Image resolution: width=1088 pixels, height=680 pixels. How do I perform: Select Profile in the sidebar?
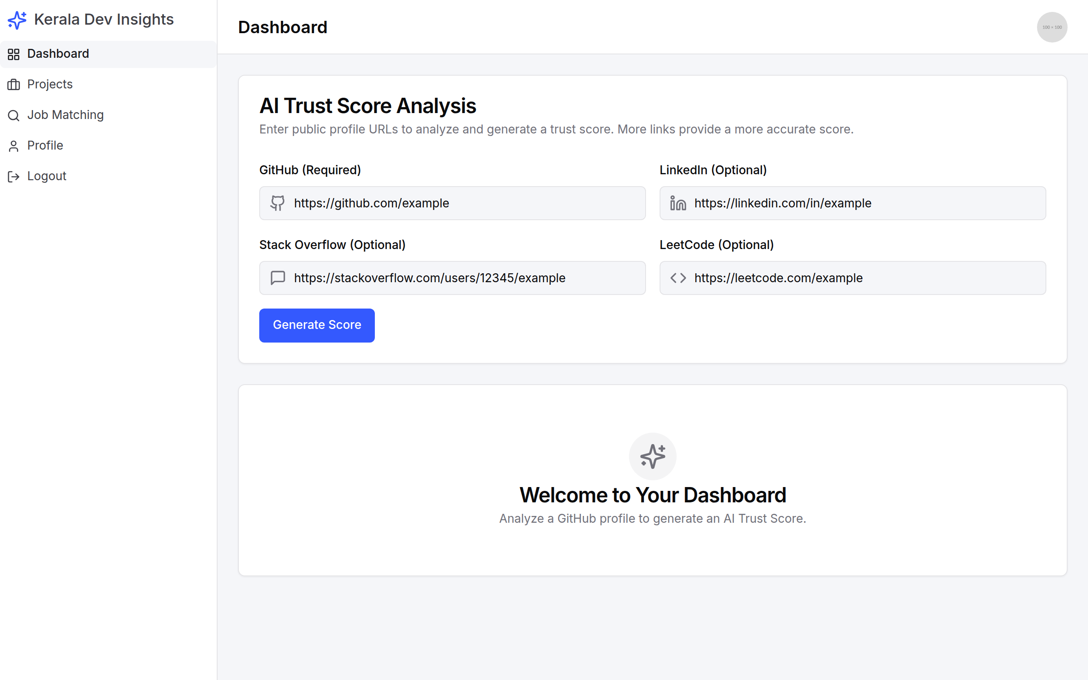(x=108, y=146)
